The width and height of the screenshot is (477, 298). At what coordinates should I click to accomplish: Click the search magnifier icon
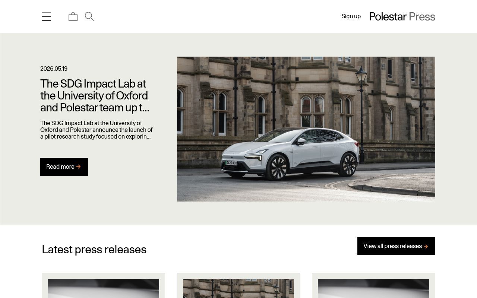pyautogui.click(x=89, y=16)
